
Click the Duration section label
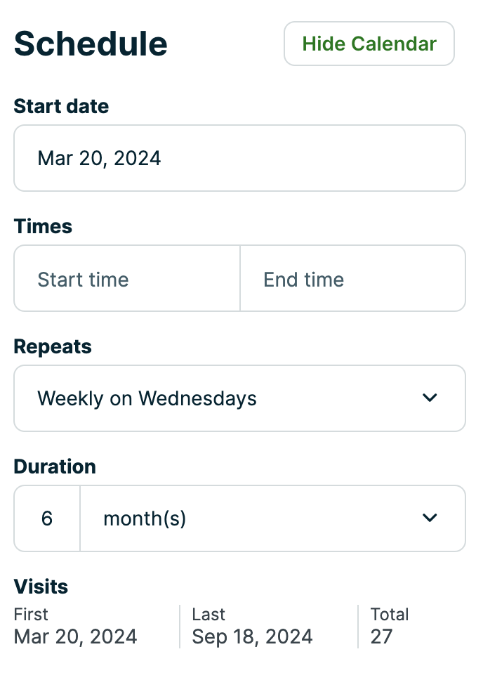point(55,466)
